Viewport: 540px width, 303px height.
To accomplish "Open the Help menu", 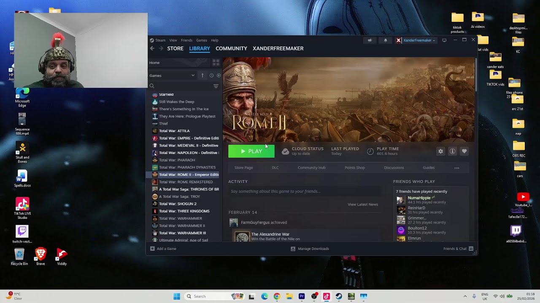I will coord(214,40).
